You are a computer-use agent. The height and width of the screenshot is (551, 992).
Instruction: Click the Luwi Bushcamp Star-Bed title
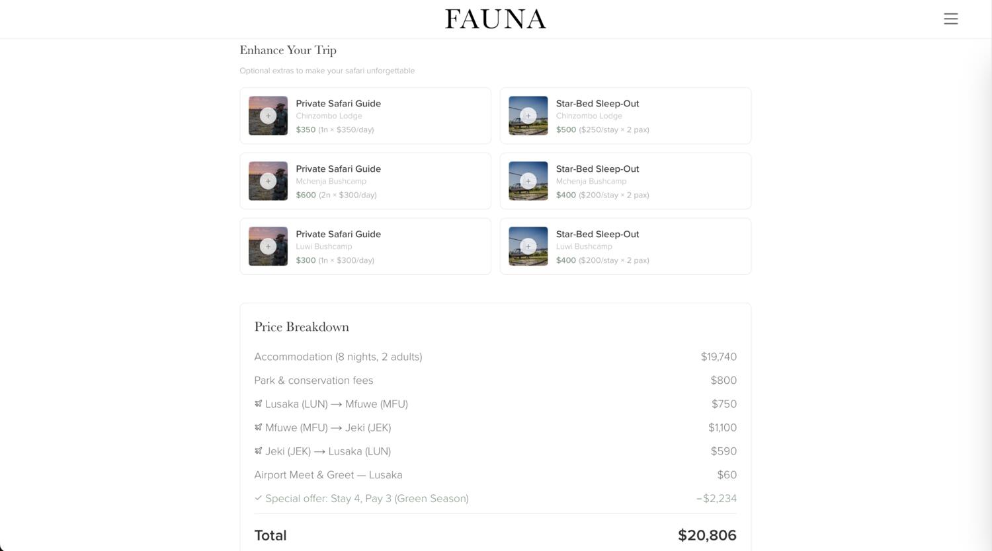click(598, 234)
